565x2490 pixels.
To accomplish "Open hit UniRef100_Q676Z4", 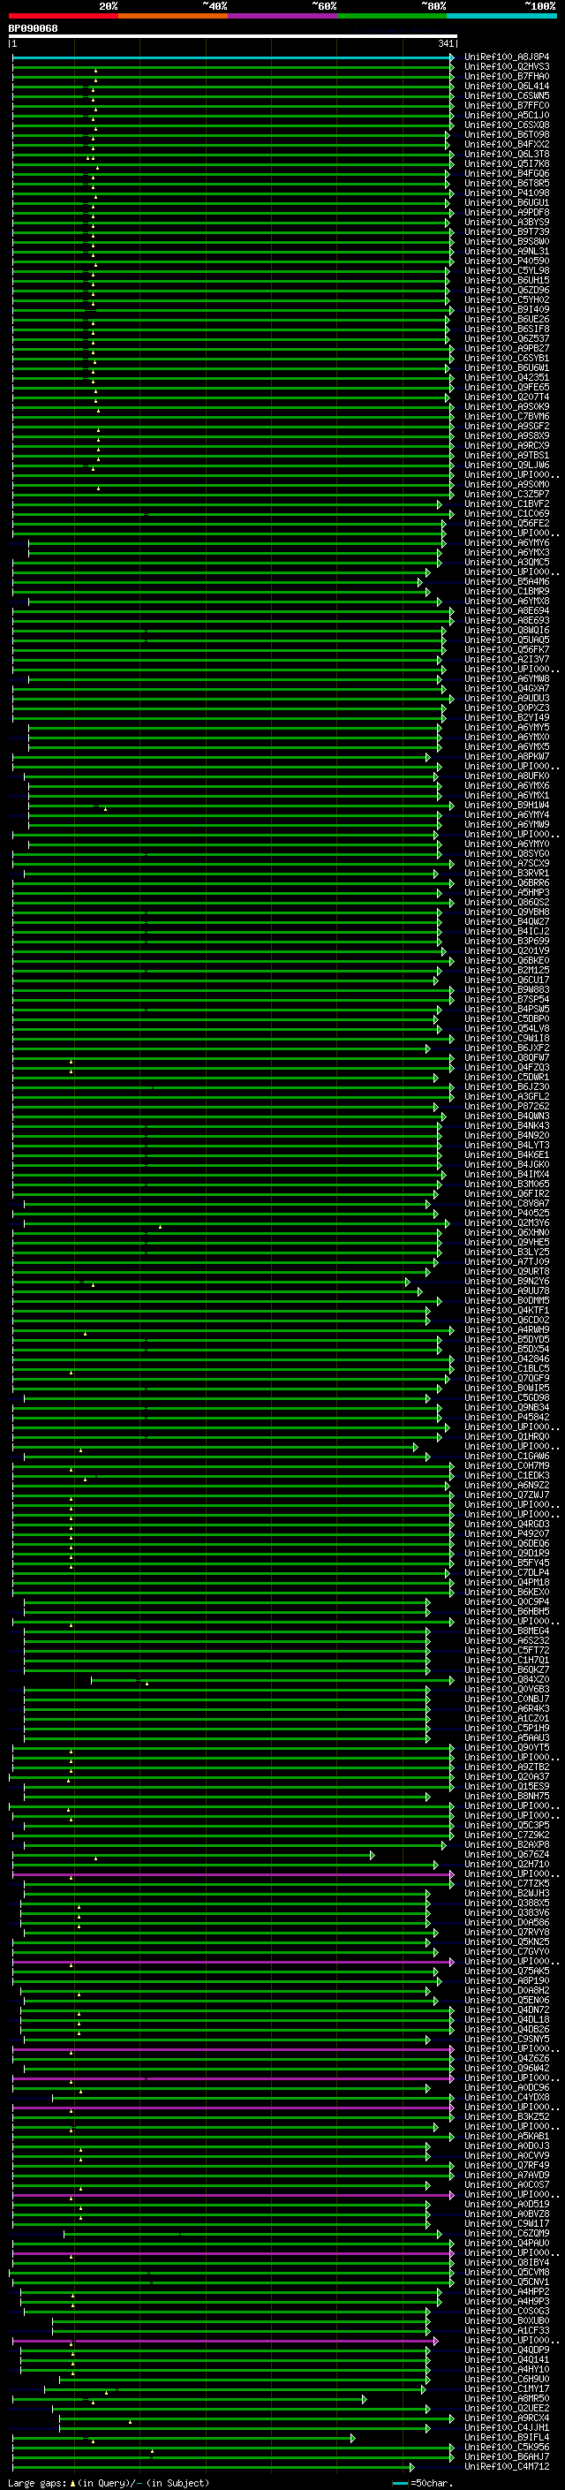I will pos(507,1854).
